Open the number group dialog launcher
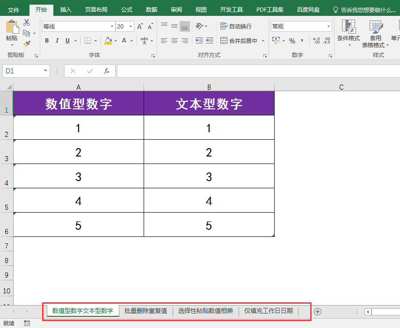Viewport: 400px width, 328px height. pos(330,56)
